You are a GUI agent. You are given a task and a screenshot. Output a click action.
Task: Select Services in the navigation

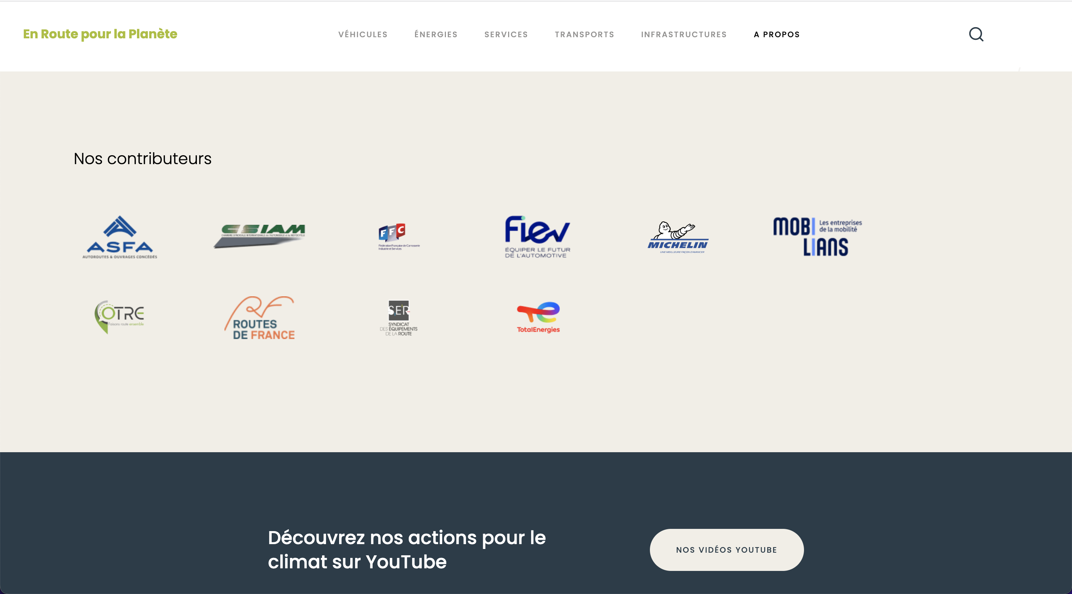pos(506,35)
